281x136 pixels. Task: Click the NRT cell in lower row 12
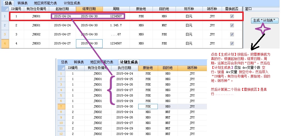168,134
